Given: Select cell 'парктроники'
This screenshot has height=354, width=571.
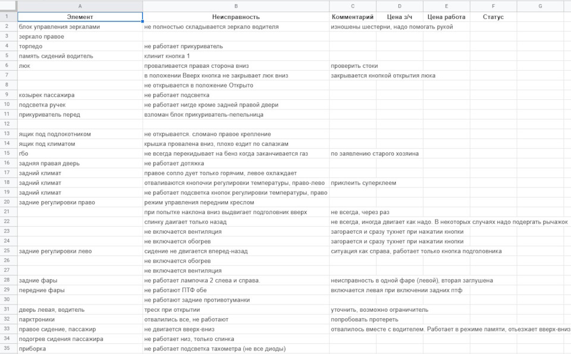Looking at the screenshot, I should click(x=80, y=319).
